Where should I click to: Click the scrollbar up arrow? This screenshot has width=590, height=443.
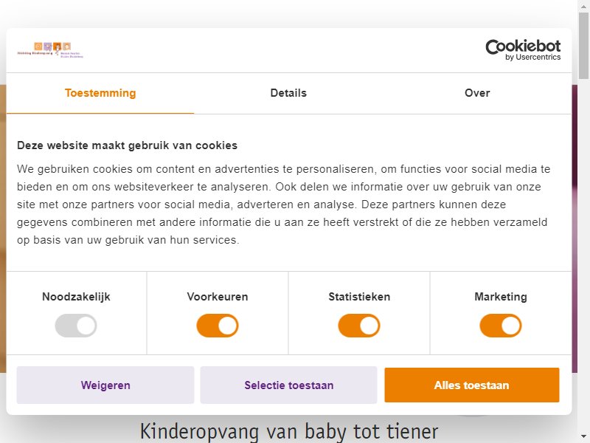pos(583,4)
